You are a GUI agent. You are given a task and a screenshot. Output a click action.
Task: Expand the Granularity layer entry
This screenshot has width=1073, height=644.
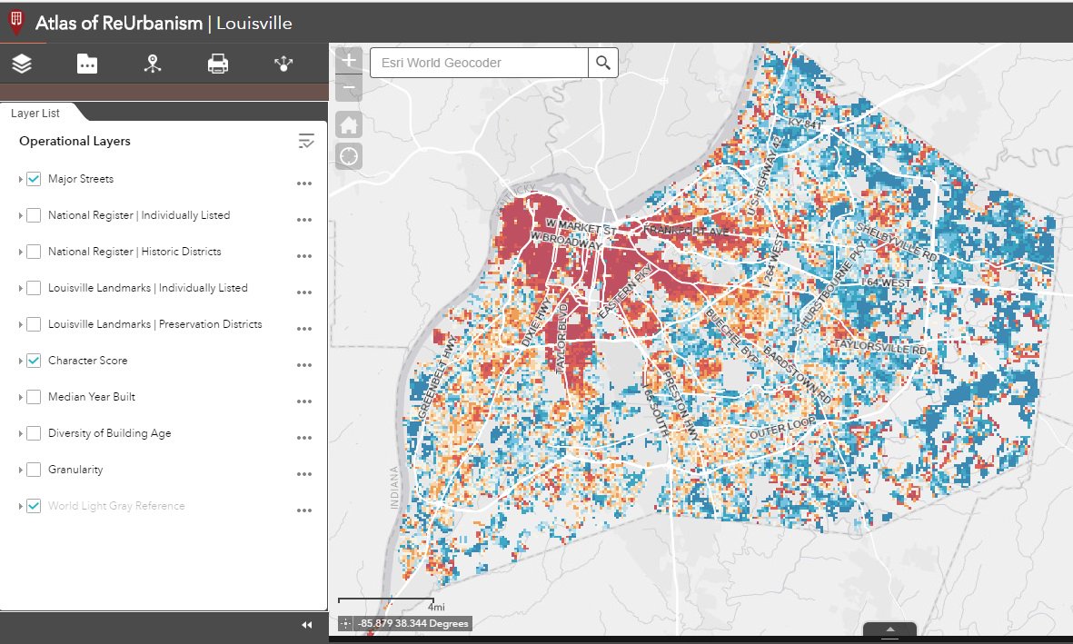point(18,470)
